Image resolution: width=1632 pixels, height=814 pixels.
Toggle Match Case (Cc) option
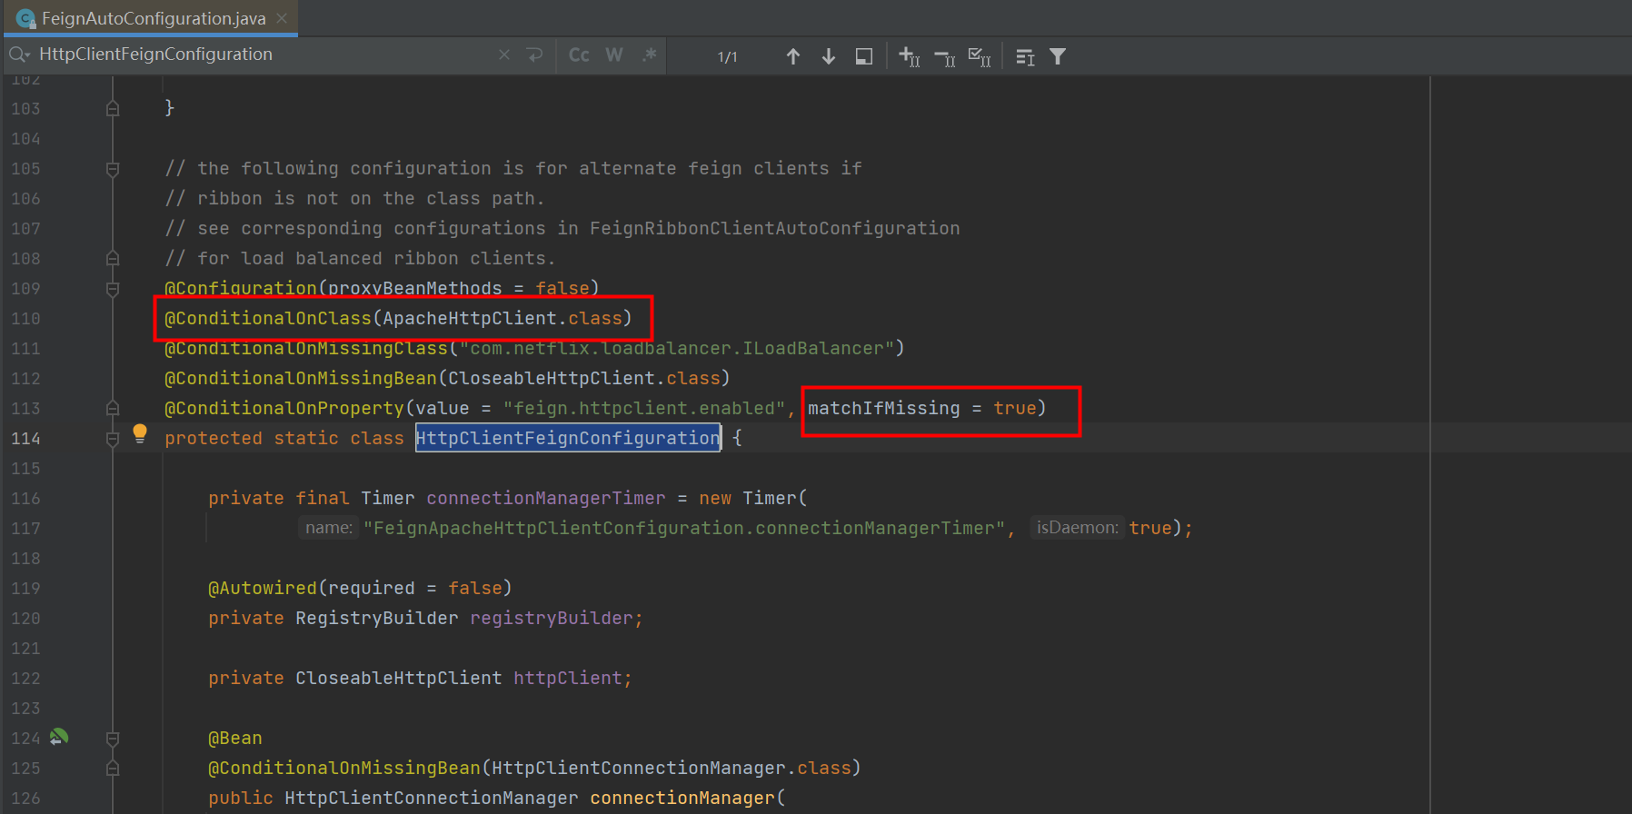click(579, 55)
